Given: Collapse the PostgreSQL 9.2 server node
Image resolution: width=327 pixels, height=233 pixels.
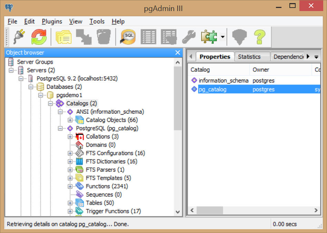Looking at the screenshot, I should (x=21, y=79).
